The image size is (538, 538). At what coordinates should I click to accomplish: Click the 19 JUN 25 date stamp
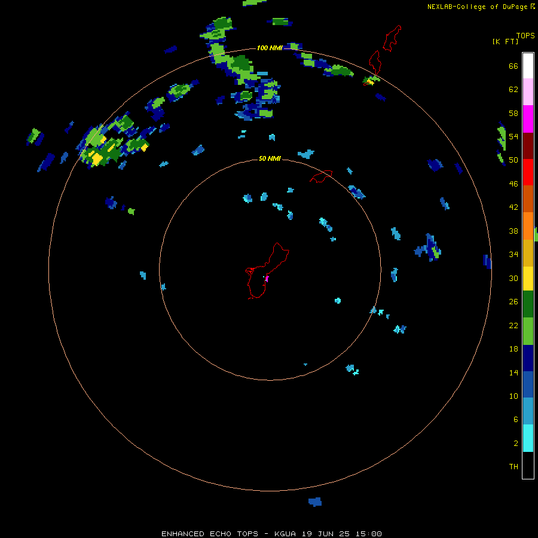(326, 534)
